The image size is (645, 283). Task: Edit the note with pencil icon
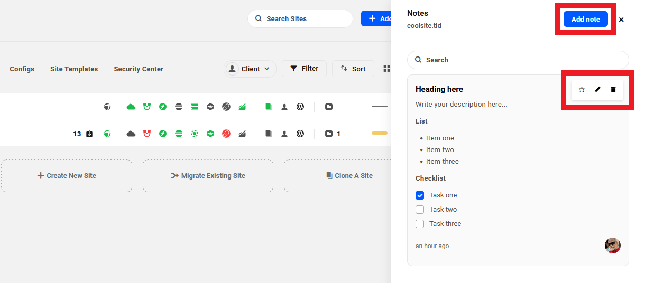pos(597,90)
